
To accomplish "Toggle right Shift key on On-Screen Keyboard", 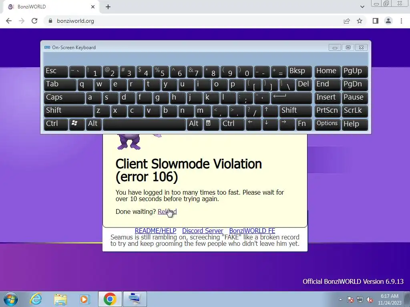I will [296, 111].
